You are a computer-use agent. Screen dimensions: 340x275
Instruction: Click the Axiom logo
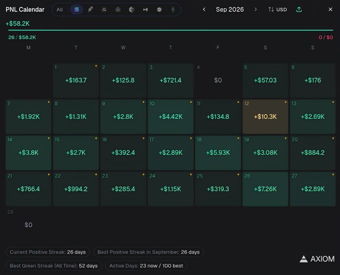tap(317, 259)
